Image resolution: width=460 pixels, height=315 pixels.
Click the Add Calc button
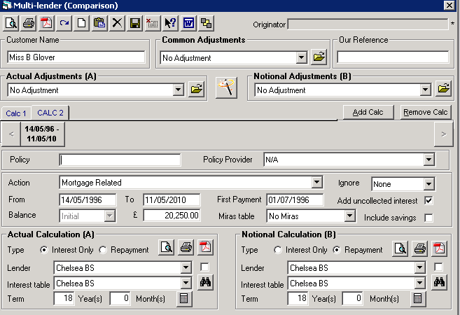tap(368, 112)
